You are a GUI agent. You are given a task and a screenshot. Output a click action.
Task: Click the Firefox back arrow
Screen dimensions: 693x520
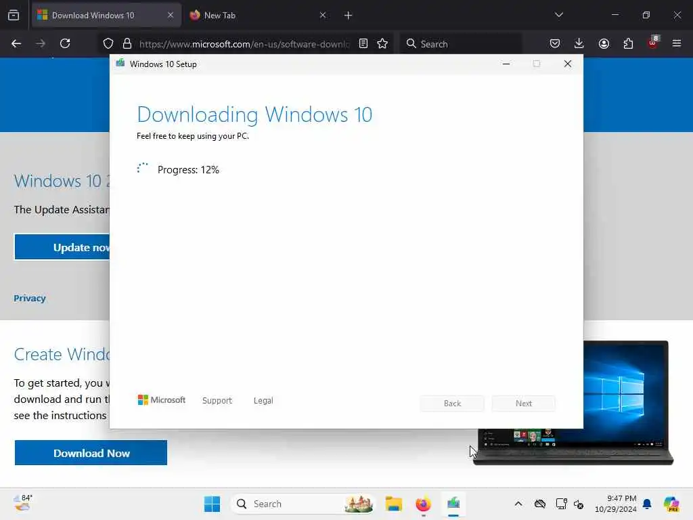coord(16,43)
